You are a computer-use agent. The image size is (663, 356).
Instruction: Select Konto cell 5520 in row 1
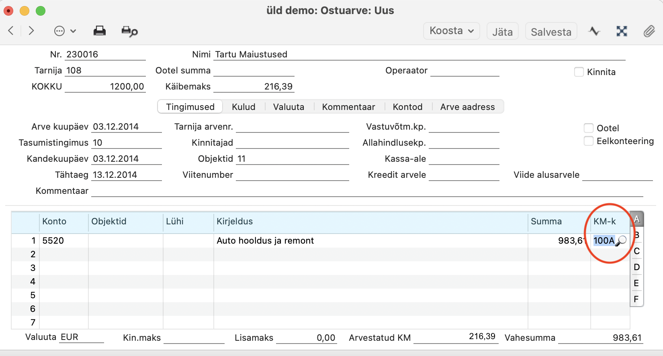pos(63,240)
